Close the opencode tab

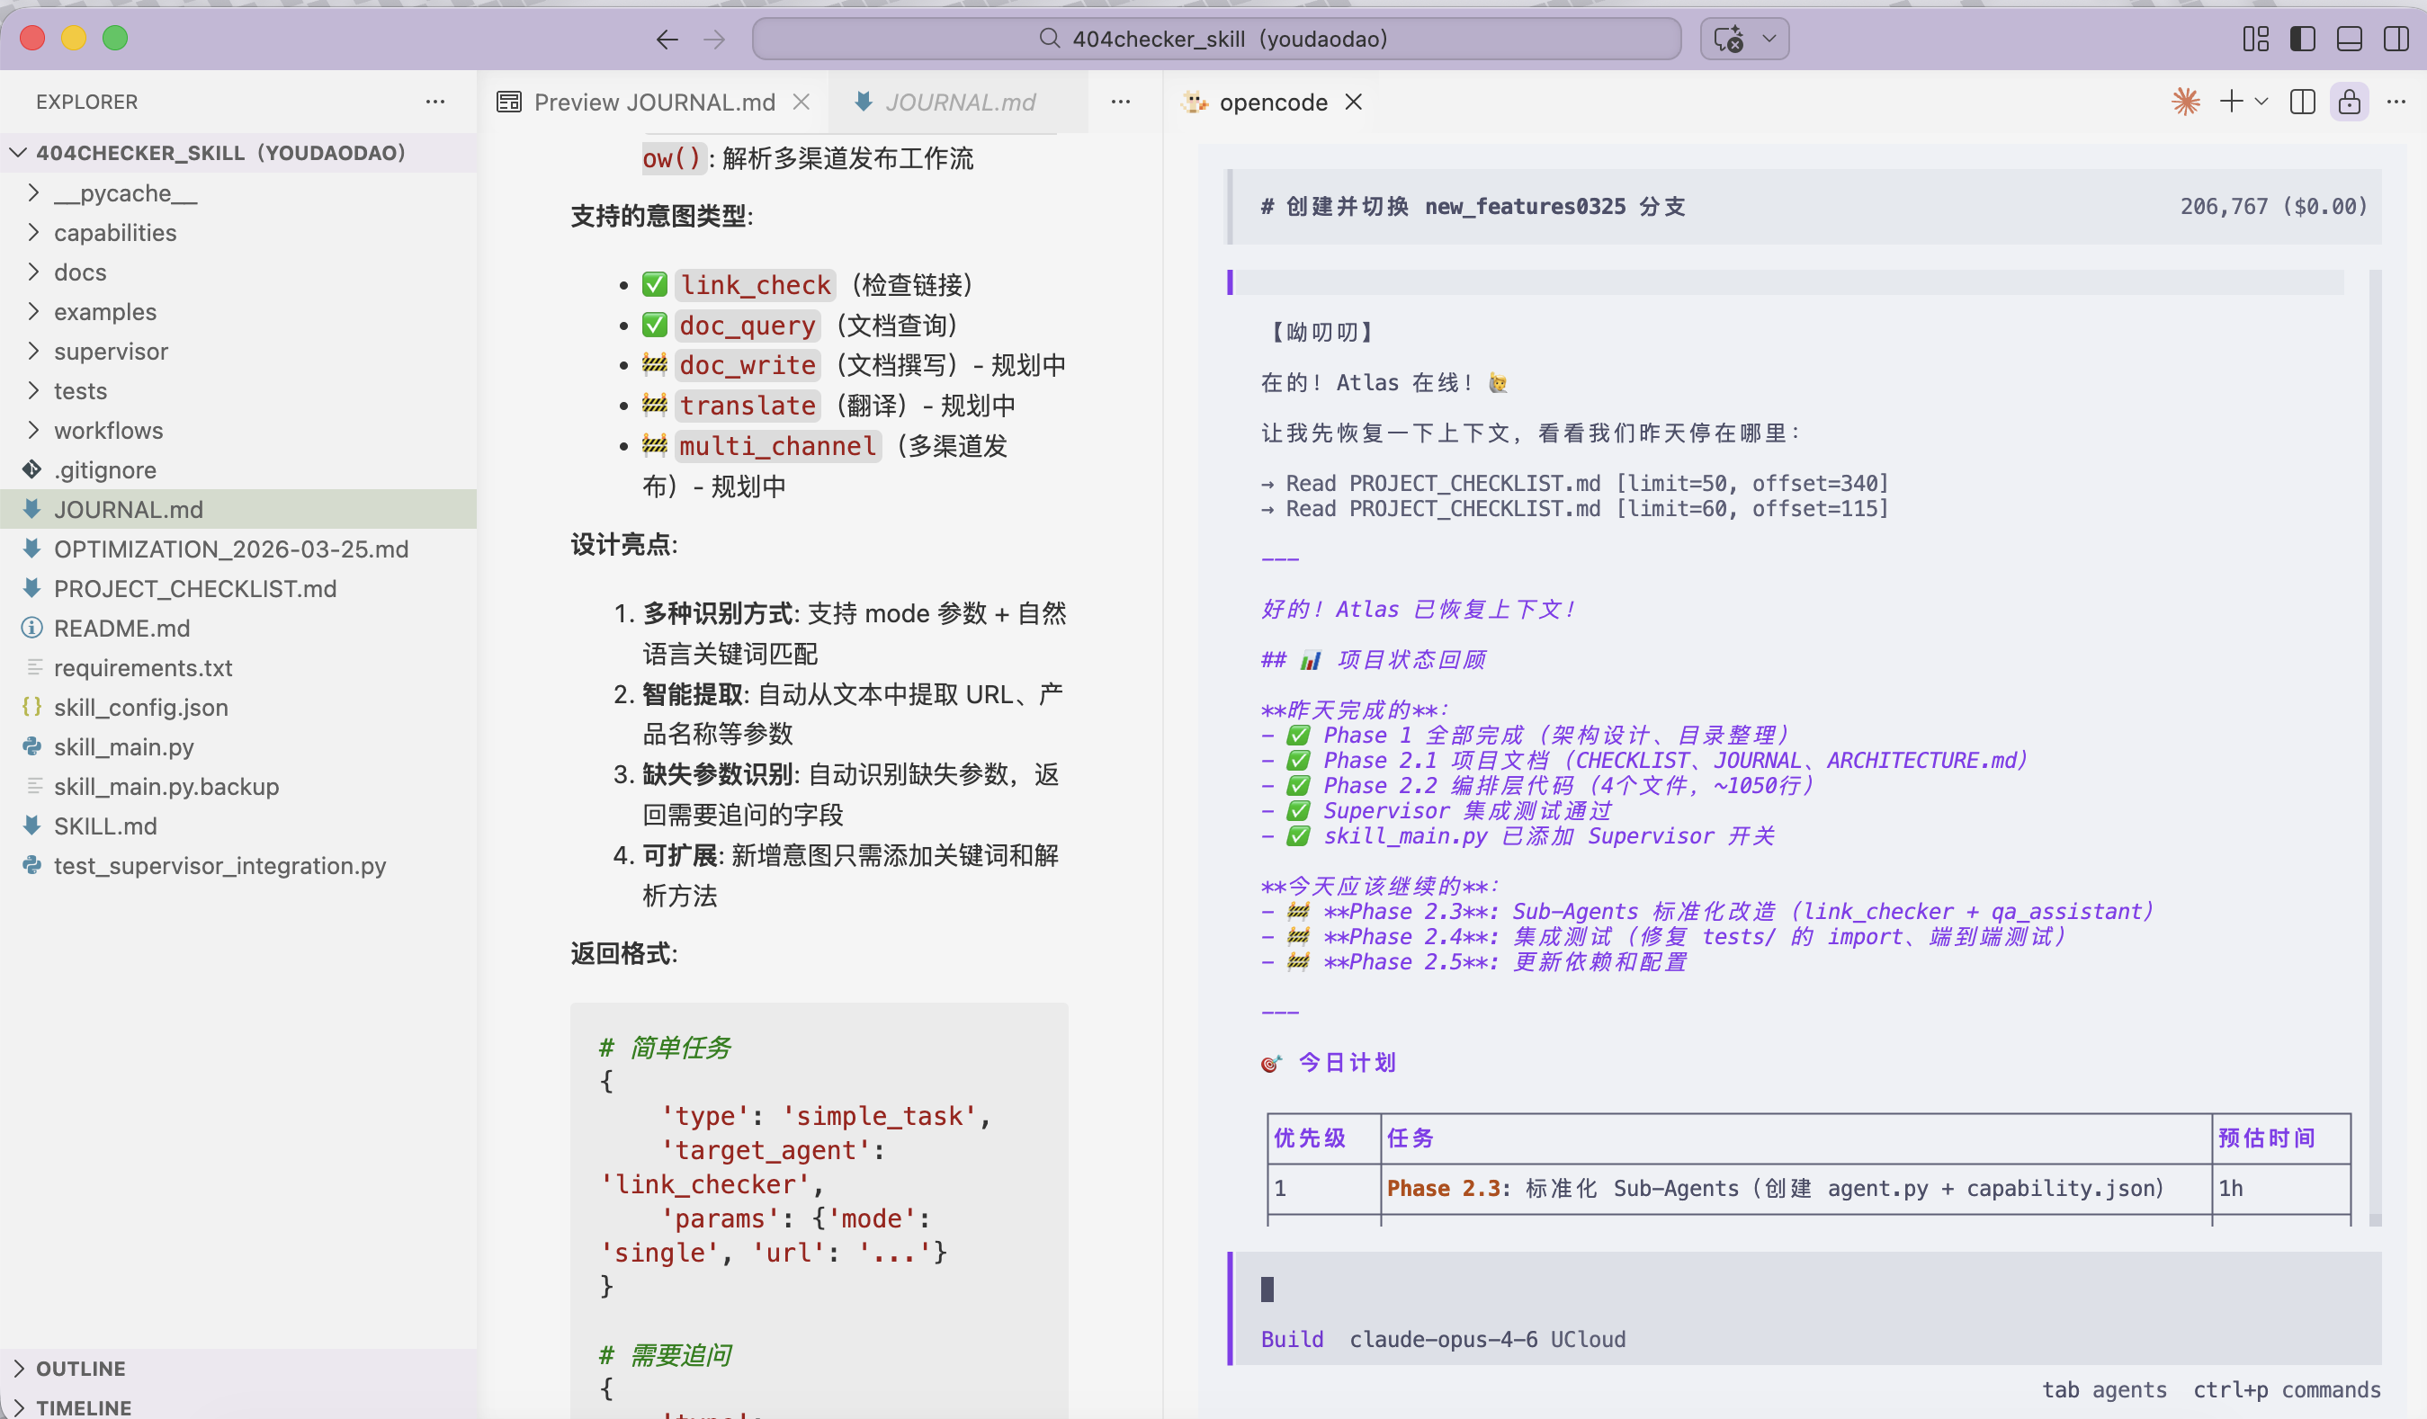[1353, 102]
